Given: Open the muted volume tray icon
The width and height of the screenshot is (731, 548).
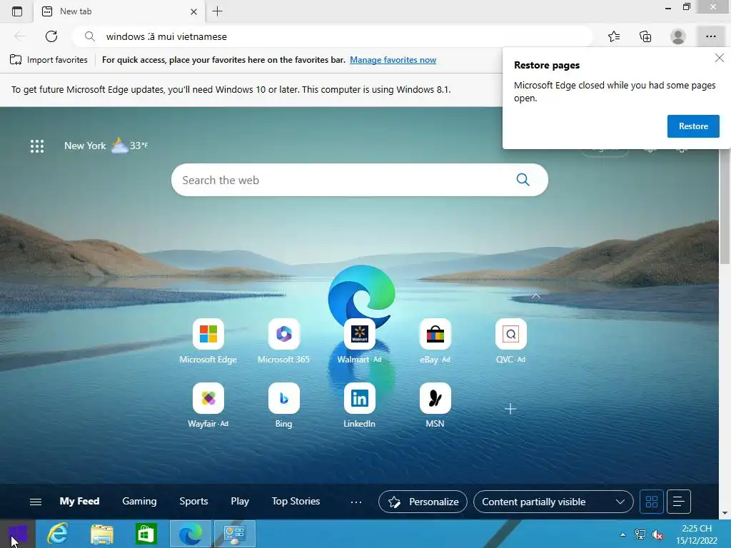Looking at the screenshot, I should click(x=657, y=534).
